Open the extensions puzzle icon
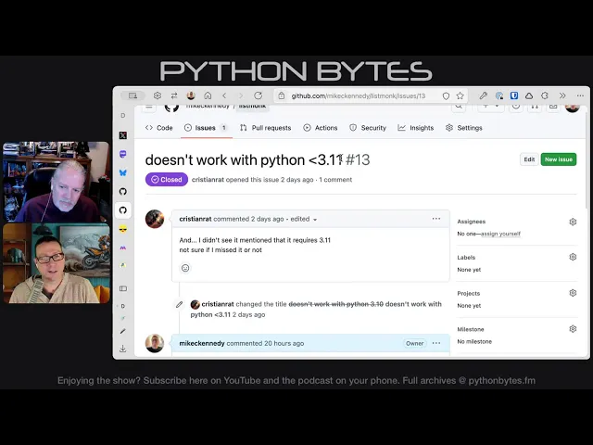The height and width of the screenshot is (445, 593). pyautogui.click(x=544, y=95)
